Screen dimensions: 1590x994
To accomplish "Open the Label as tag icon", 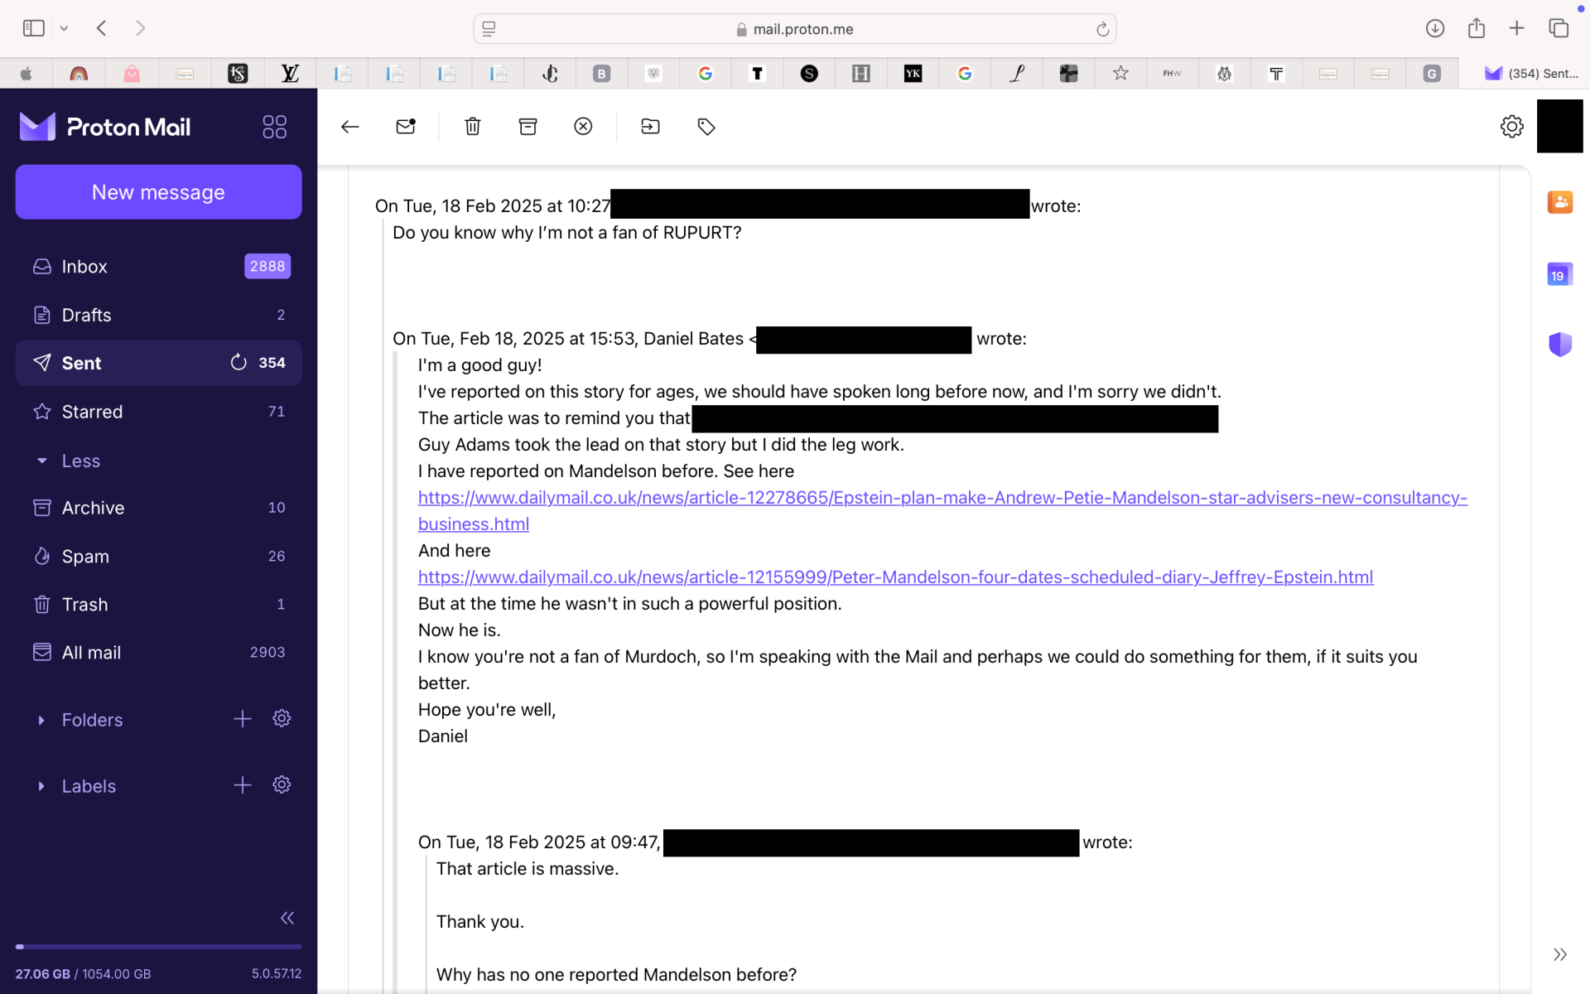I will (x=706, y=127).
